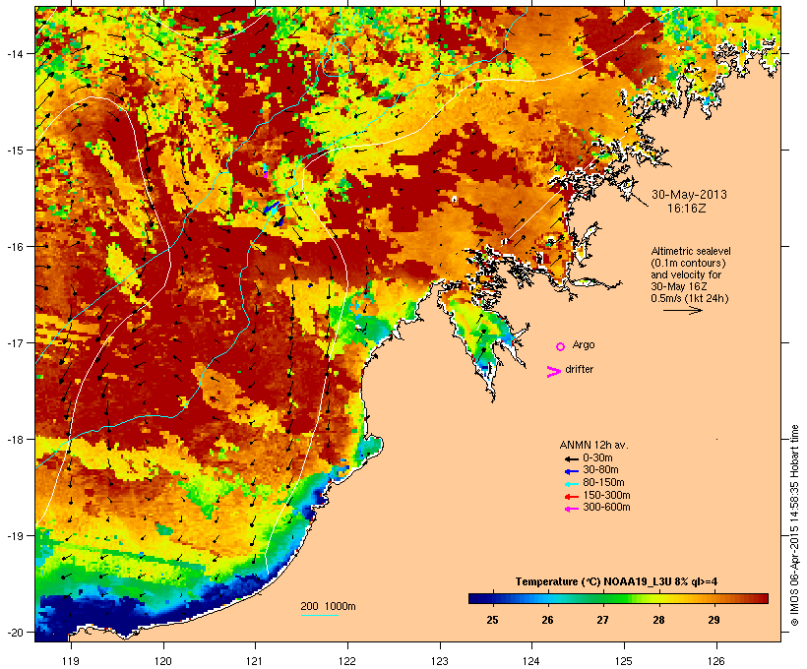Click the drifter legend label
Screen dimensions: 807x669
(579, 369)
